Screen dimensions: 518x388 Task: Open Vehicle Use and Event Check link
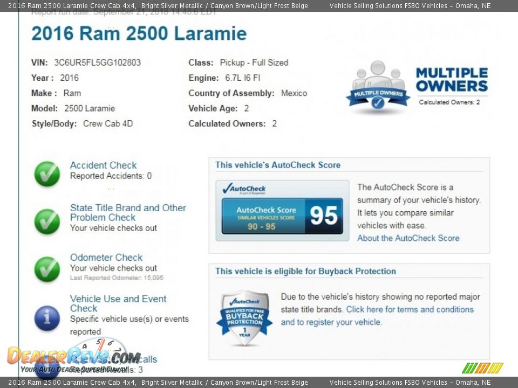pos(118,303)
